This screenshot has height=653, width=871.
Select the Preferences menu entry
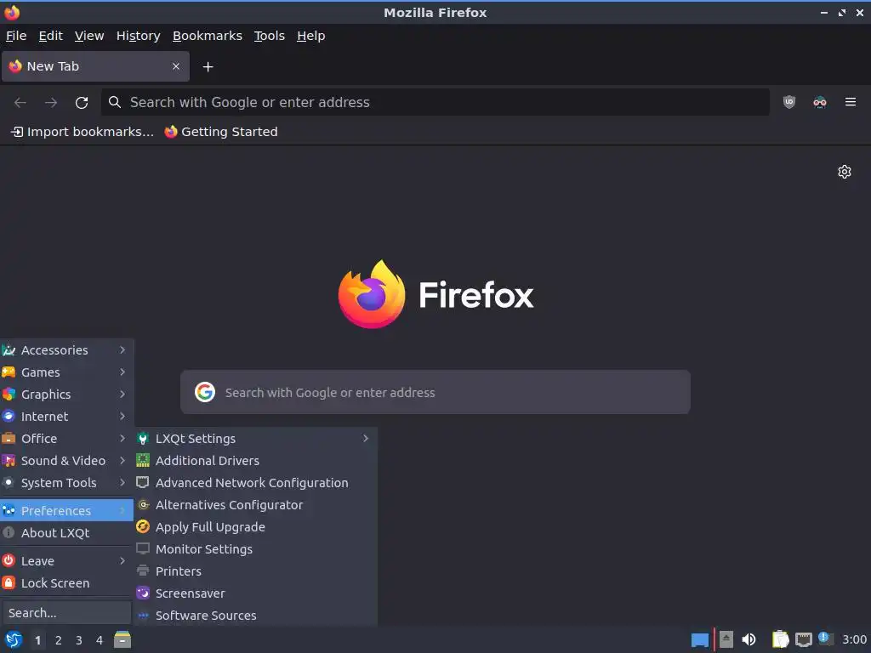(x=66, y=510)
